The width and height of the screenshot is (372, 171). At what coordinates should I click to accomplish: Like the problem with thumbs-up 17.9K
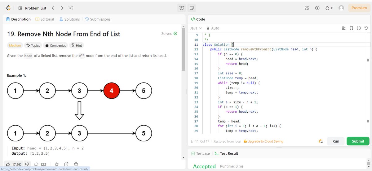point(13,164)
